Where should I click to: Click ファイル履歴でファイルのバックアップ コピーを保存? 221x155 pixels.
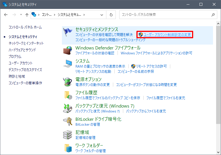pyautogui.click(x=108, y=98)
